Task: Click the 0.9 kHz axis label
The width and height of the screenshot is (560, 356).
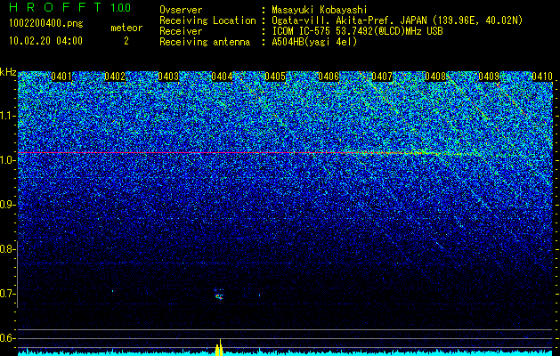Action: (7, 205)
